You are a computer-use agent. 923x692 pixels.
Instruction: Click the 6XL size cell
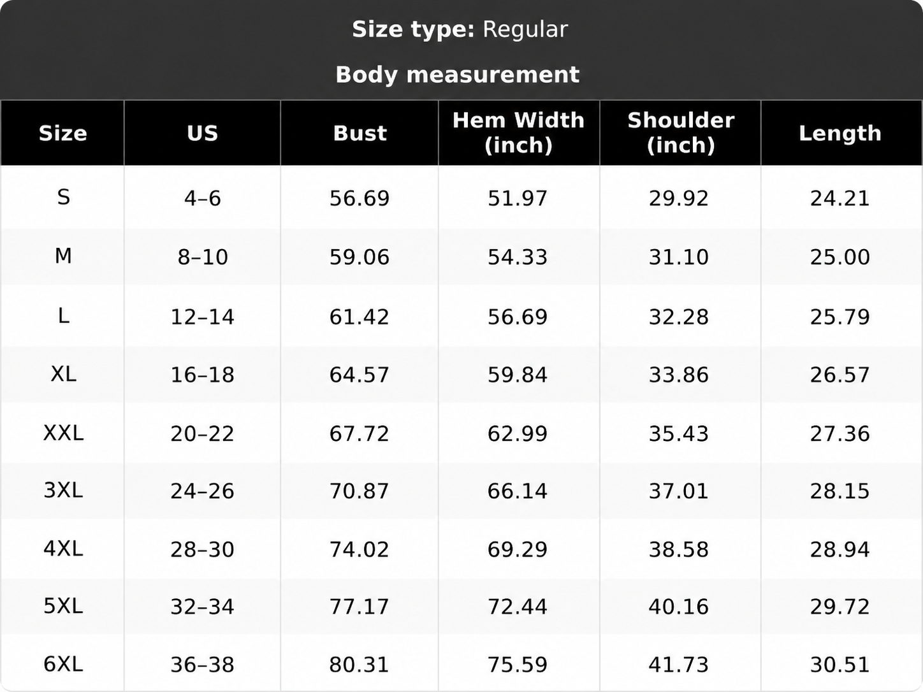click(x=63, y=664)
